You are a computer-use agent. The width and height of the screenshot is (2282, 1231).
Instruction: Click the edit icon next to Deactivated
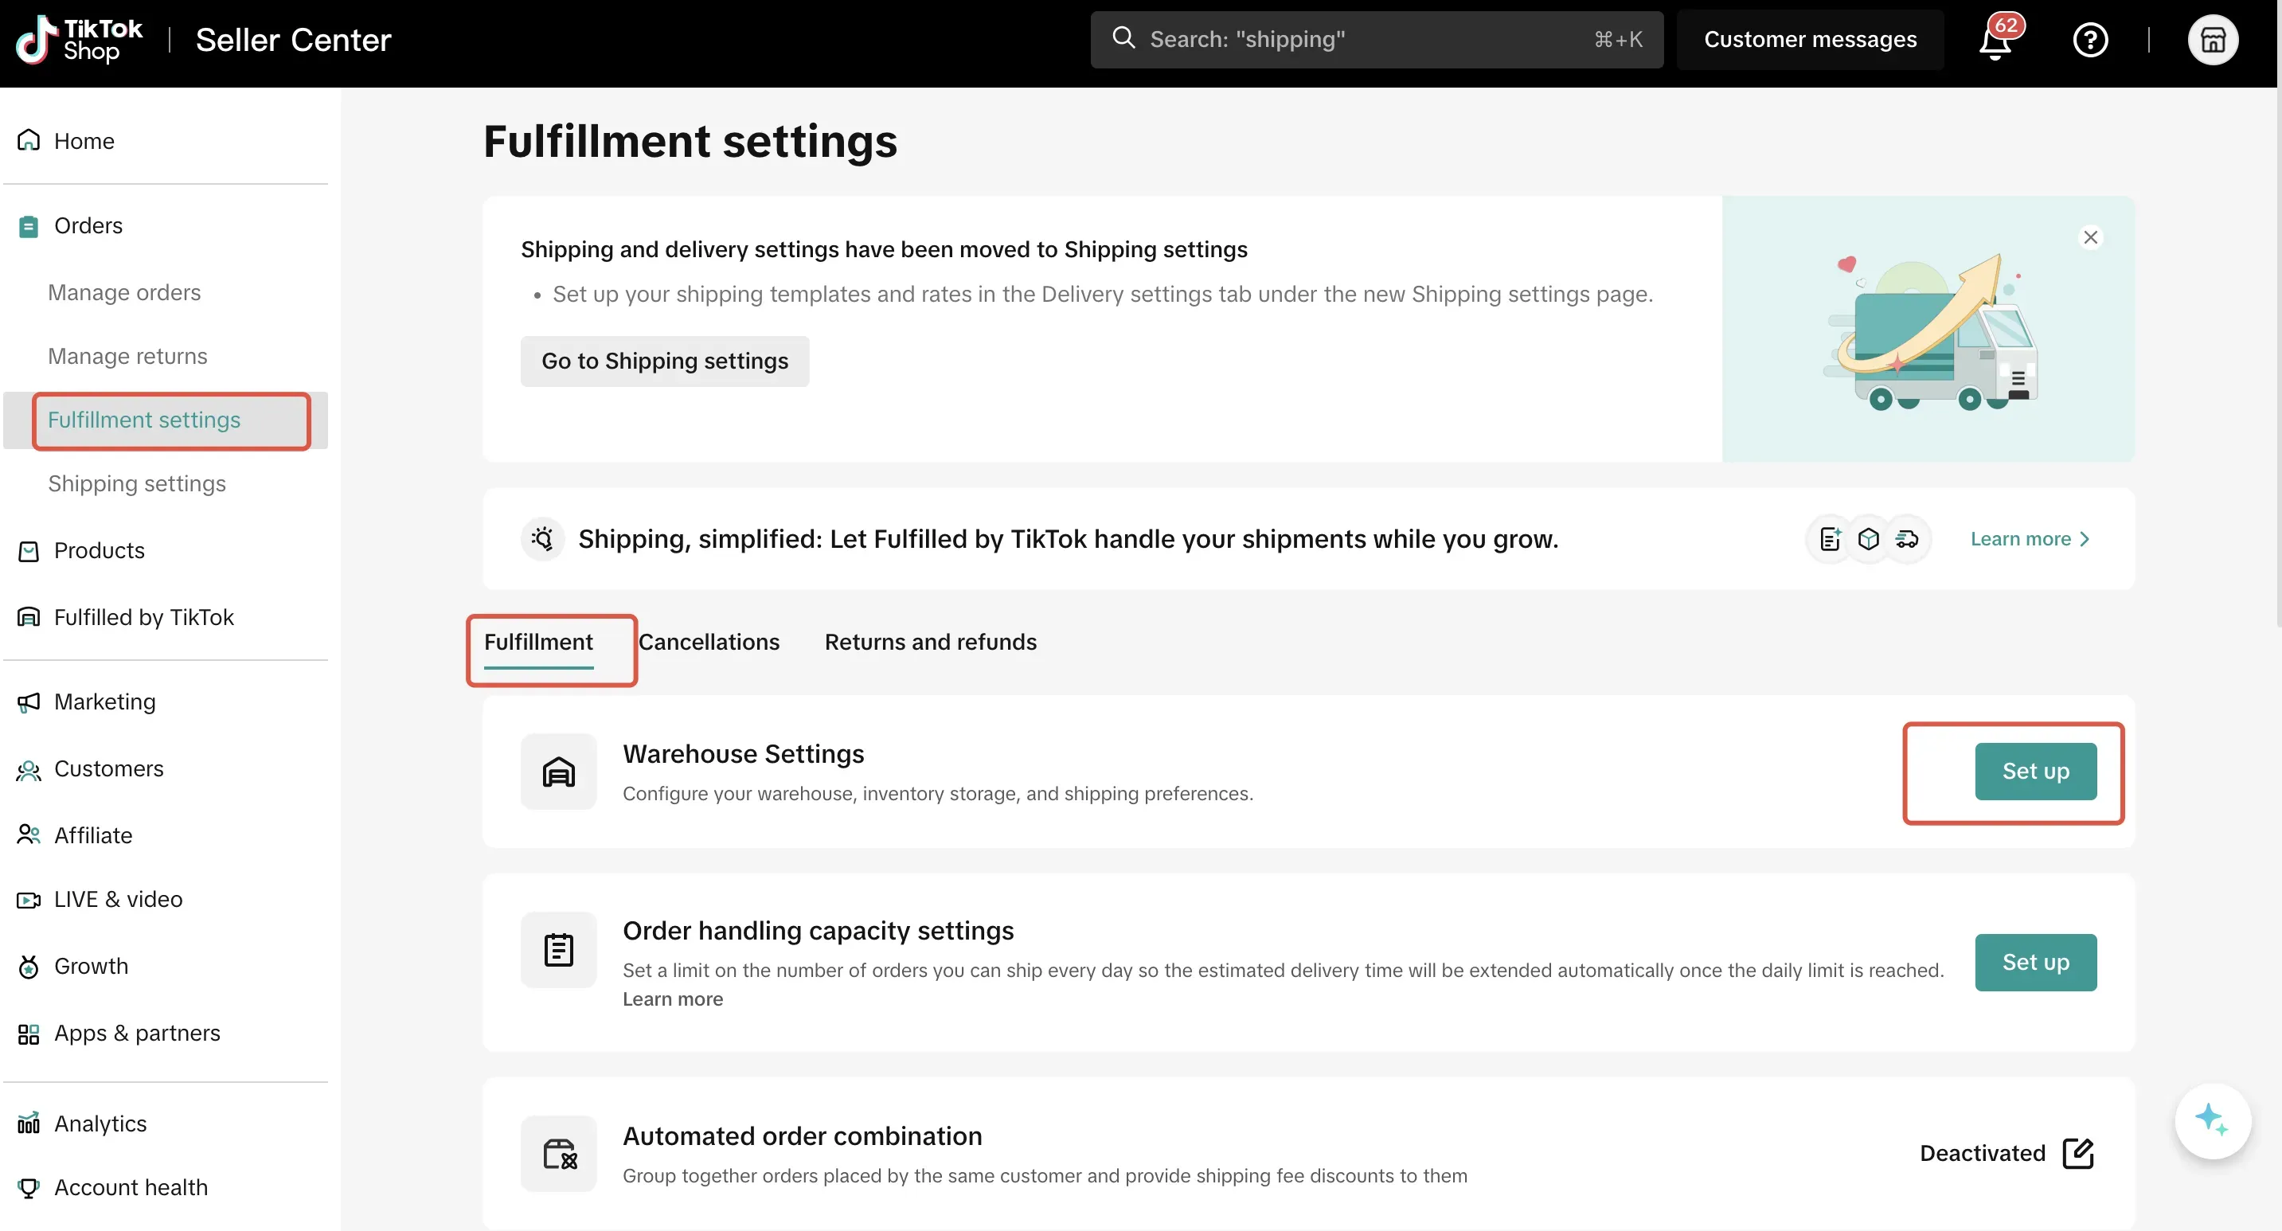pos(2077,1153)
